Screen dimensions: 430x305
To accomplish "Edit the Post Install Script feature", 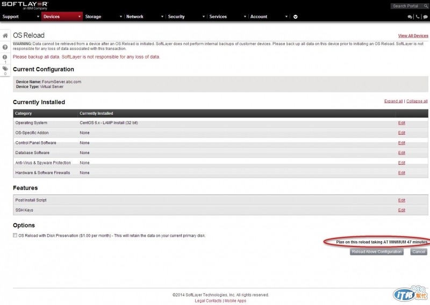I will (x=402, y=200).
